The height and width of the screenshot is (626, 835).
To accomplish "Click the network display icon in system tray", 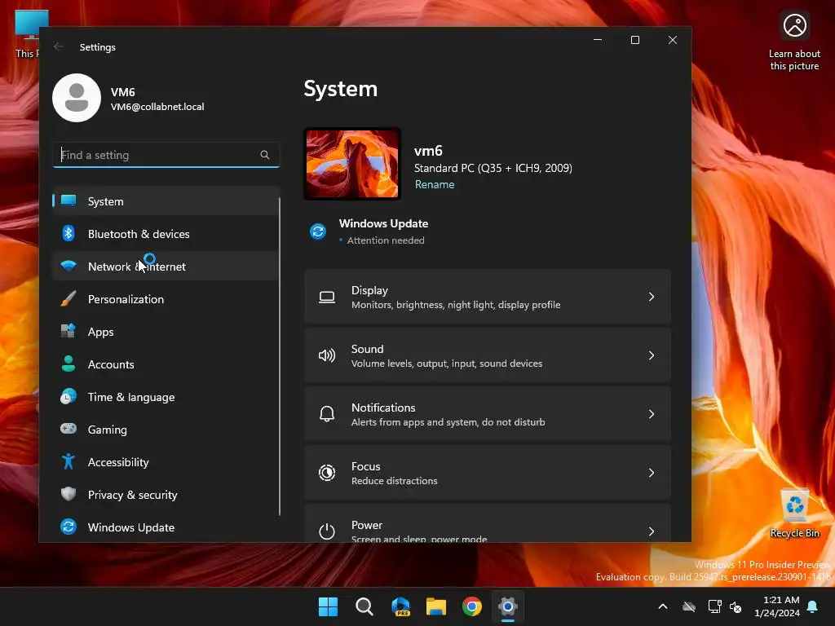I will (714, 606).
